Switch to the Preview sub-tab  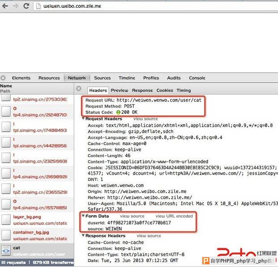coord(120,91)
